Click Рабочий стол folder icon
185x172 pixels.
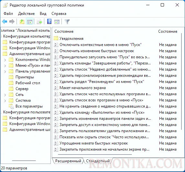(x=11, y=83)
